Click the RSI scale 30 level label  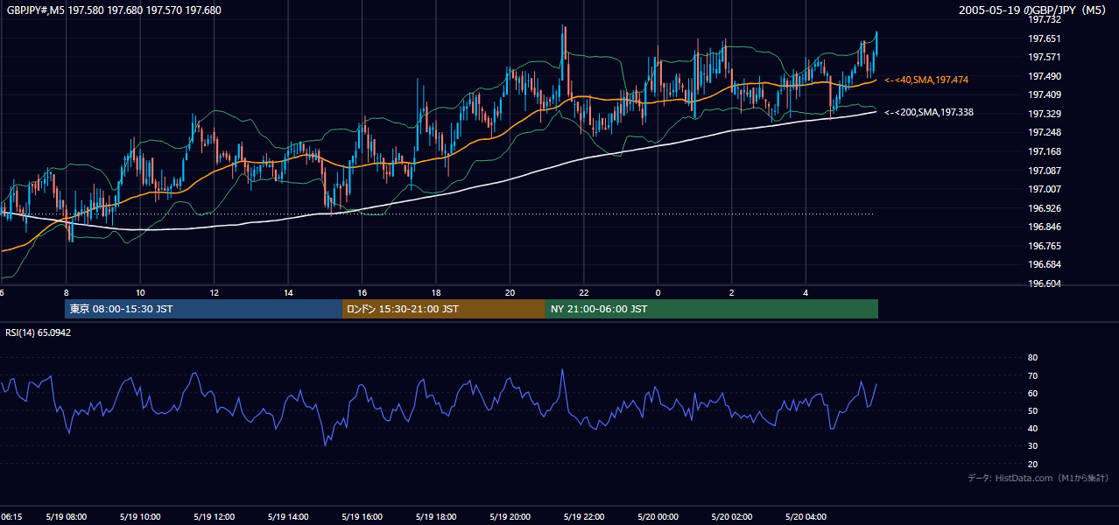click(1032, 446)
